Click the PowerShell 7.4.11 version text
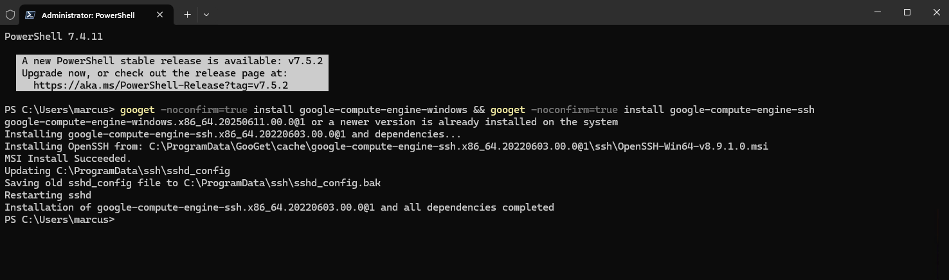Image resolution: width=949 pixels, height=280 pixels. 53,37
